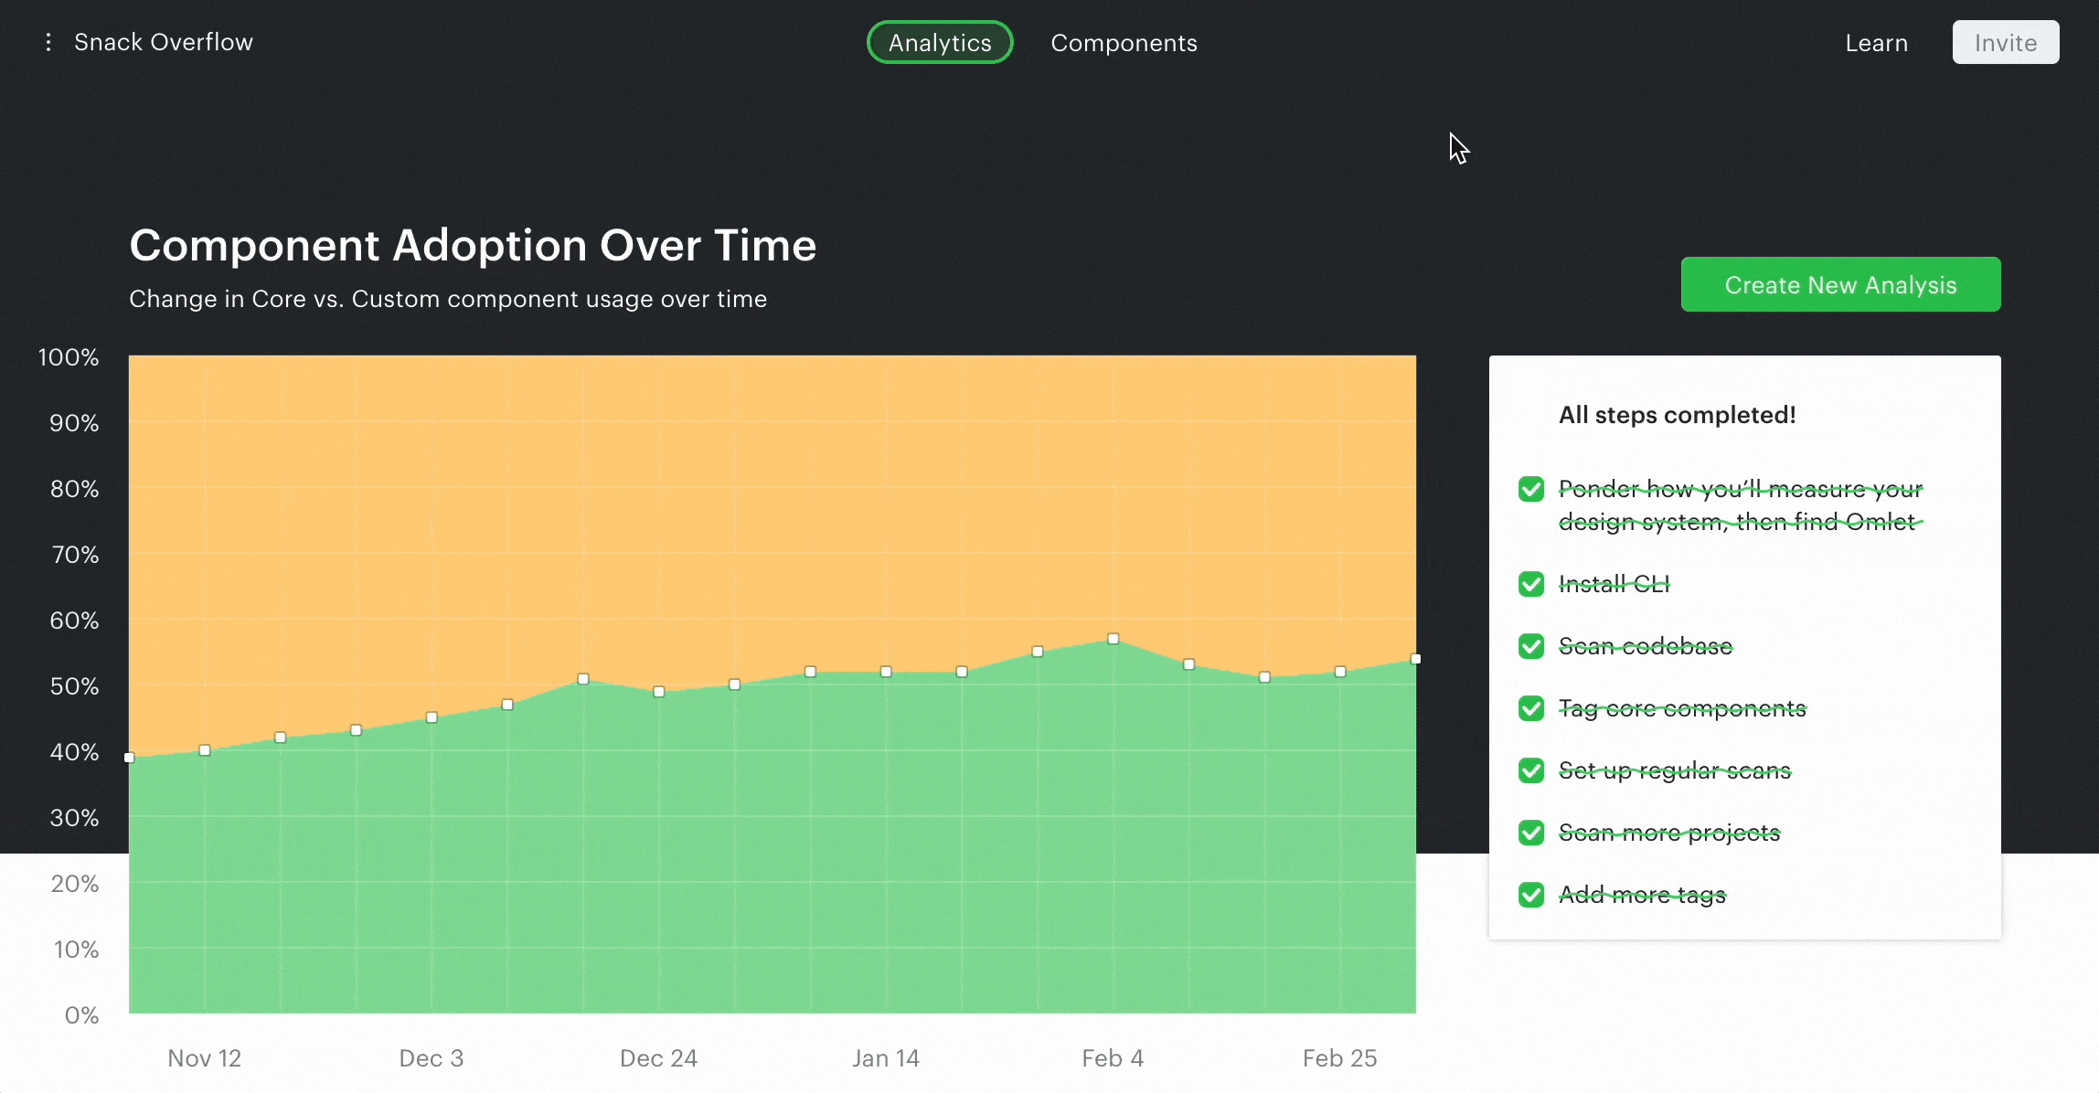Click the Learn link in the navbar

coord(1877,43)
